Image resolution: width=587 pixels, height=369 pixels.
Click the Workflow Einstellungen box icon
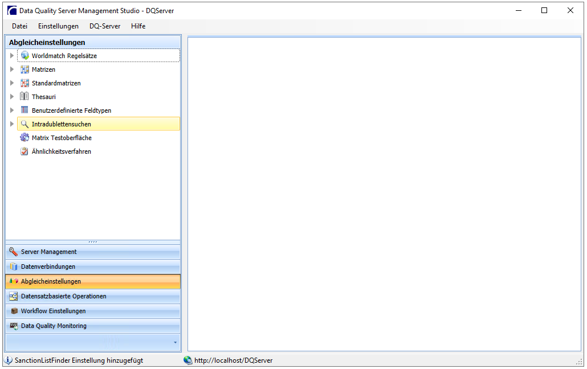click(14, 311)
